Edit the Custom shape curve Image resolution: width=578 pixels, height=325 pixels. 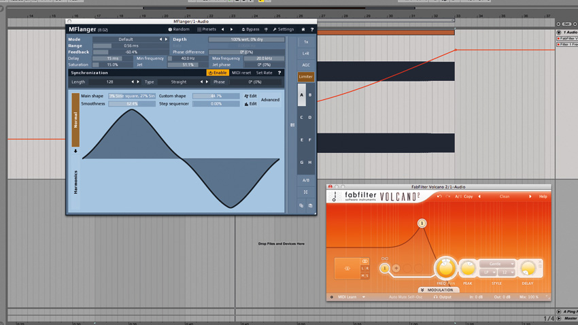(x=251, y=96)
